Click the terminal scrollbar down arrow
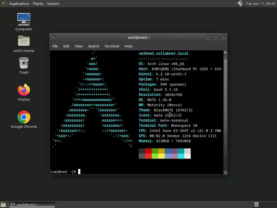Screen dimensions: 277x208 [225, 173]
